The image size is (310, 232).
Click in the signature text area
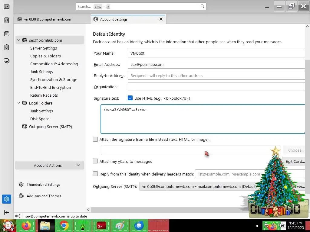click(203, 119)
